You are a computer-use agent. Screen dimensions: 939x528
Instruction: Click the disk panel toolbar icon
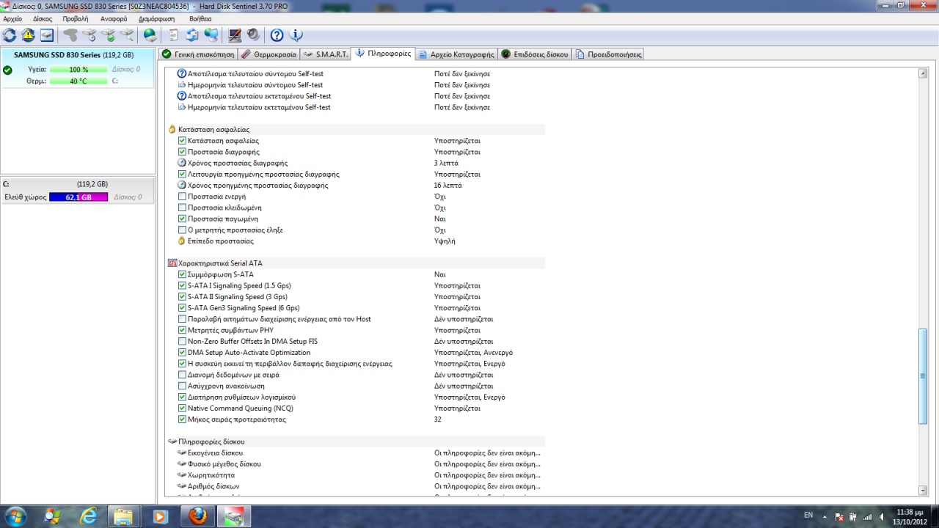tap(46, 35)
